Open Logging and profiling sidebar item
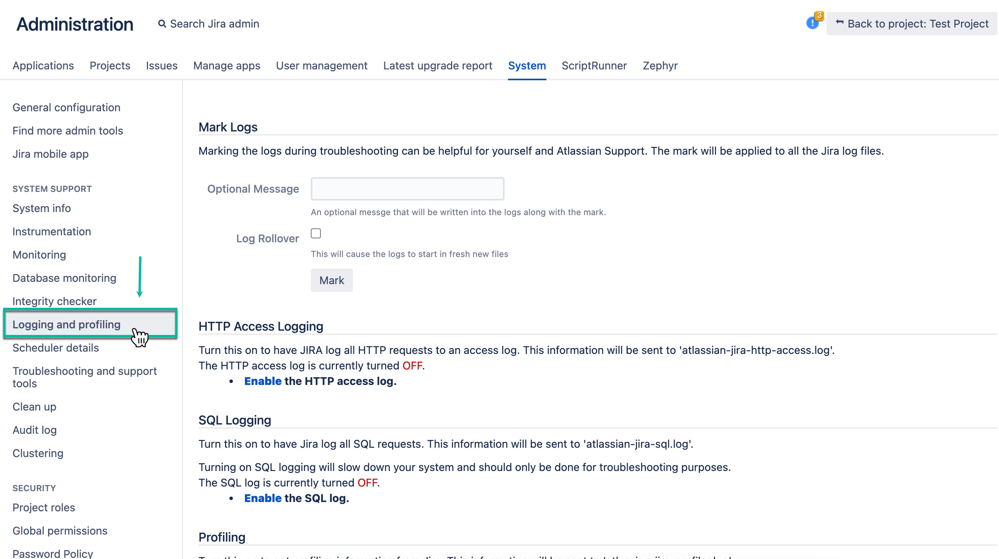 tap(66, 324)
